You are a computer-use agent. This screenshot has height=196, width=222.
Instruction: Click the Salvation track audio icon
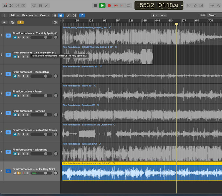pos(8,113)
